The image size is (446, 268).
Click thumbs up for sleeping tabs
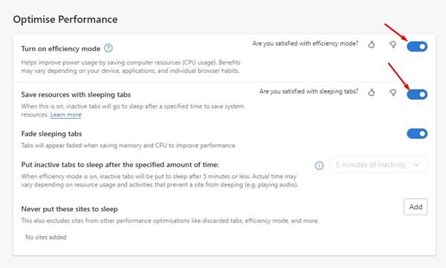pyautogui.click(x=371, y=92)
